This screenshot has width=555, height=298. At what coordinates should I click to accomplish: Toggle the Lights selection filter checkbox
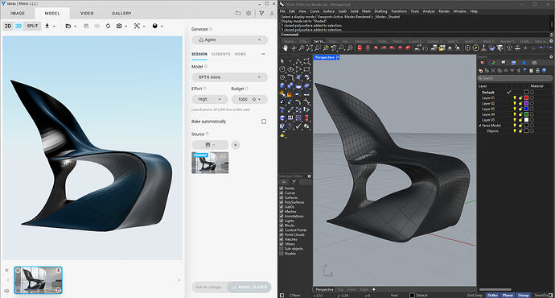point(282,221)
